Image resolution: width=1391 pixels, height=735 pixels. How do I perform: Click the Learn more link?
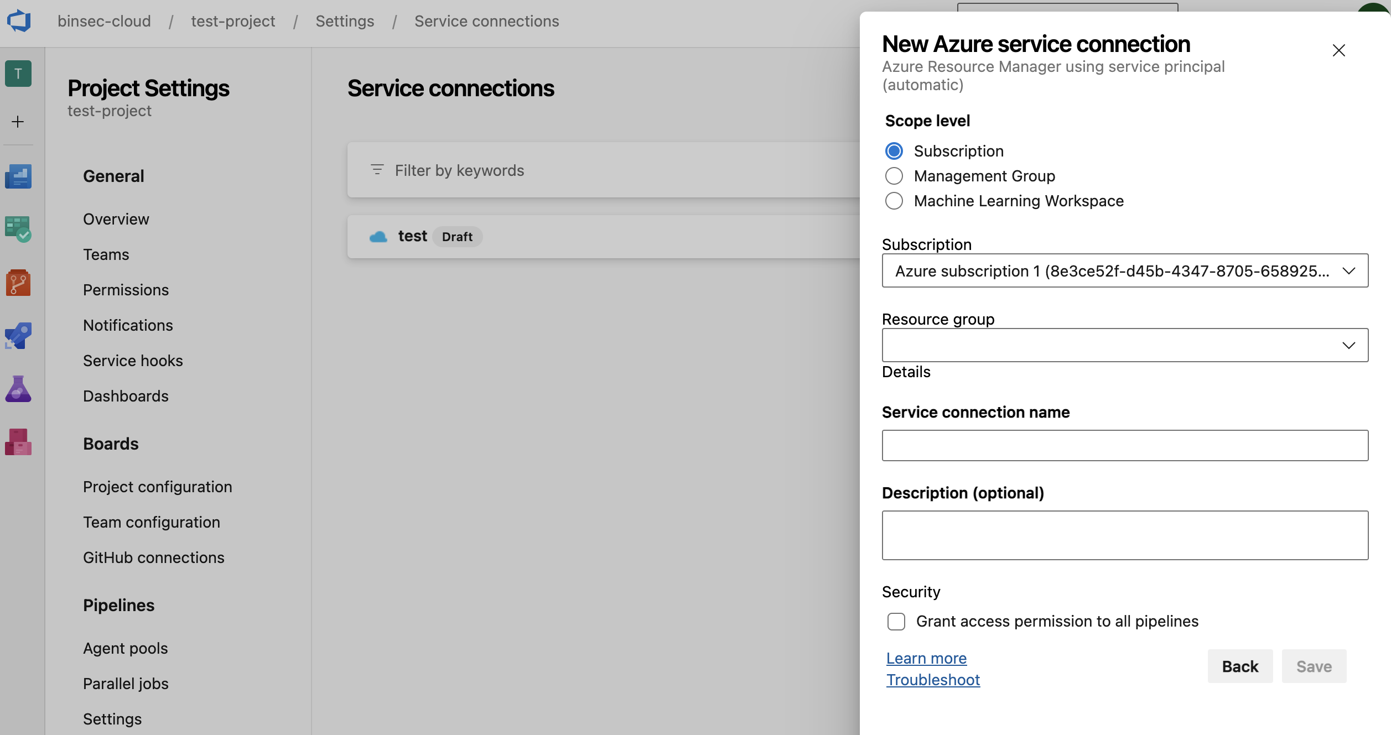coord(926,658)
